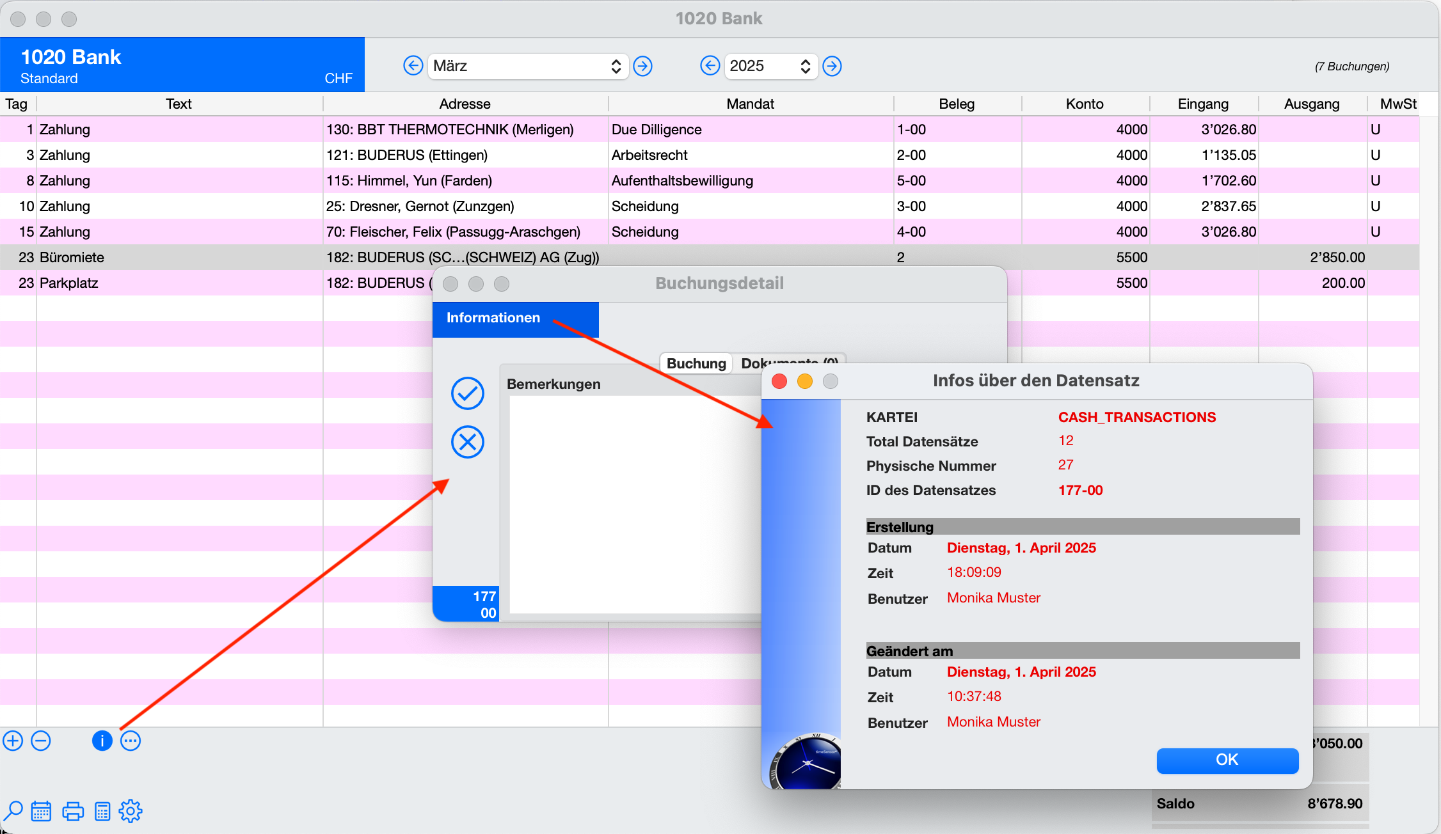Go to previous month arrow
The image size is (1441, 834).
tap(413, 66)
